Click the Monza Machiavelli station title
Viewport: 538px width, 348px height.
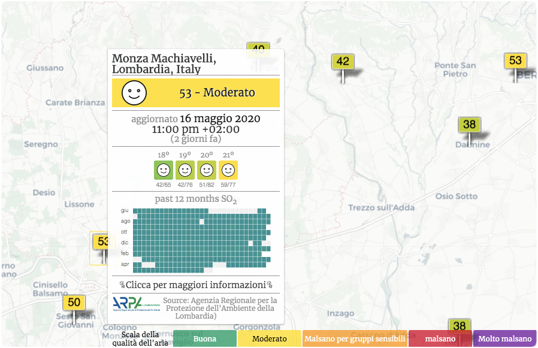tap(164, 63)
